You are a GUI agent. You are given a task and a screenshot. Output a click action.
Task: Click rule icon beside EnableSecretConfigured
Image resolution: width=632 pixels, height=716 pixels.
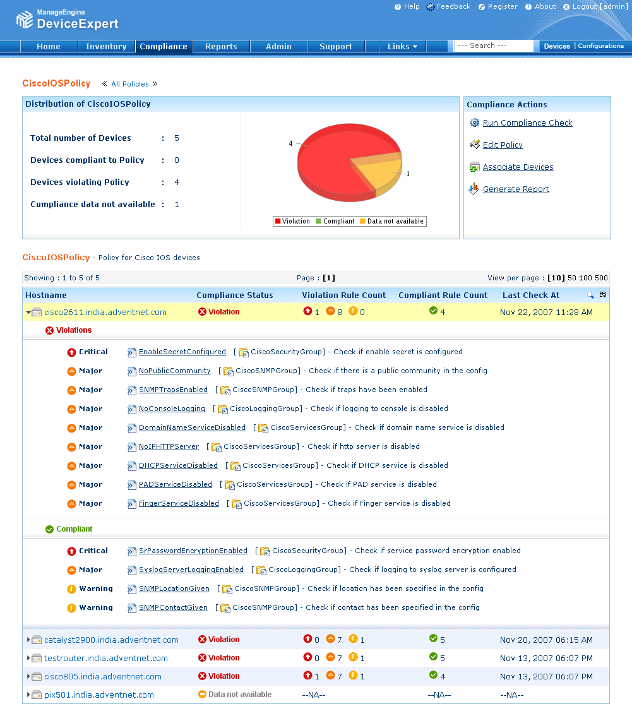point(131,352)
